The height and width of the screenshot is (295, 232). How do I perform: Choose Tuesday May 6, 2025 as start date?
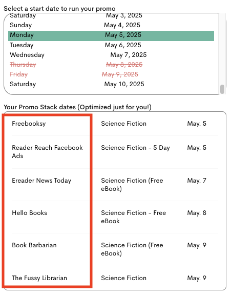[111, 45]
